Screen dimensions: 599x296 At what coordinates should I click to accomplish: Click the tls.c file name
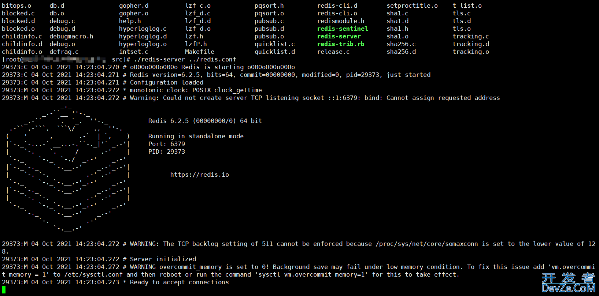point(462,13)
